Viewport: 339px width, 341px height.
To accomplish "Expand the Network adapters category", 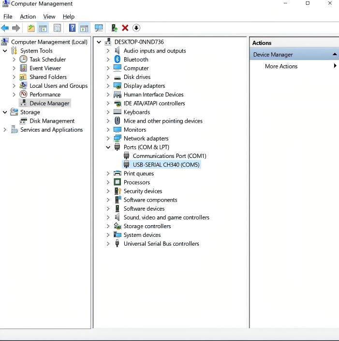I will coord(108,139).
